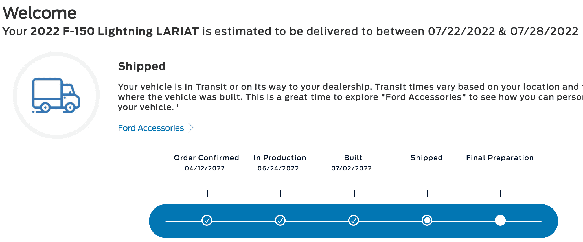The width and height of the screenshot is (583, 242).
Task: Click the 06/24/2022 production date
Action: (278, 168)
